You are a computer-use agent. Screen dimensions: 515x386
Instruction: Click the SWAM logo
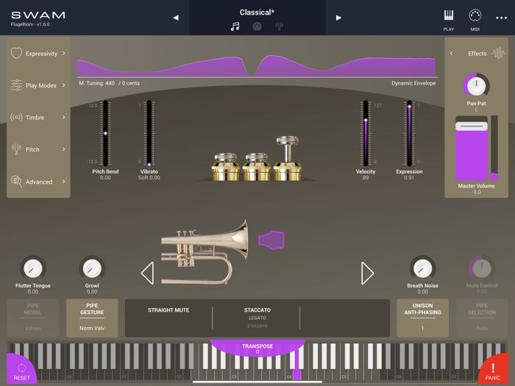38,15
